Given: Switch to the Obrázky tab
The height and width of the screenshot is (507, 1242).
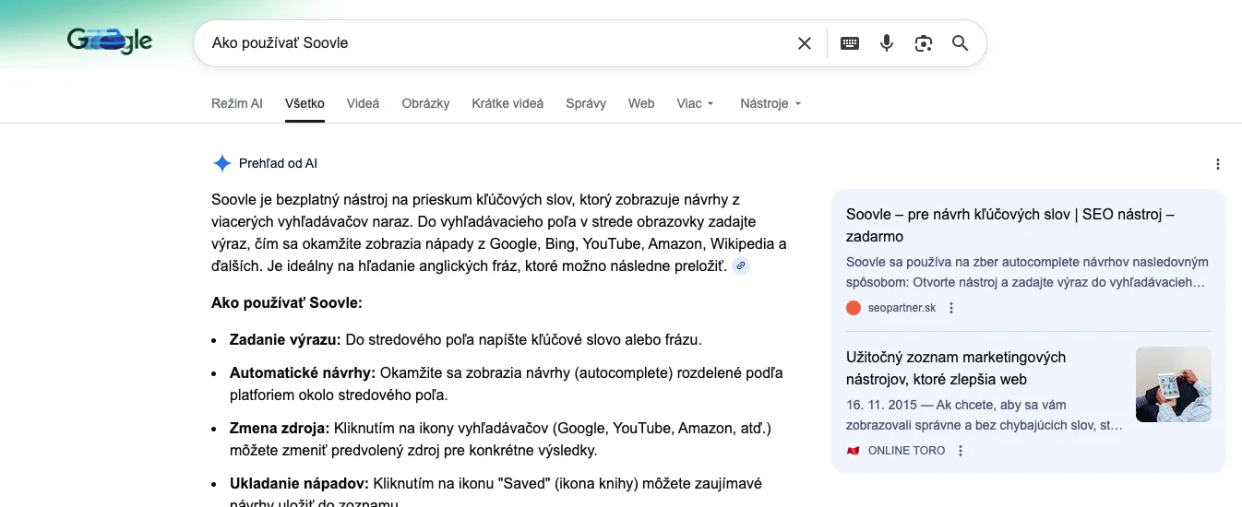Looking at the screenshot, I should (425, 103).
